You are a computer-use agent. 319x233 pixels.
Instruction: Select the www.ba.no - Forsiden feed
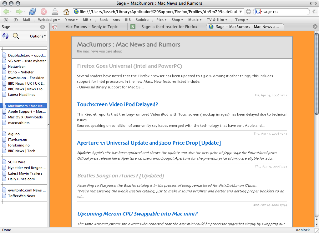(x=23, y=78)
